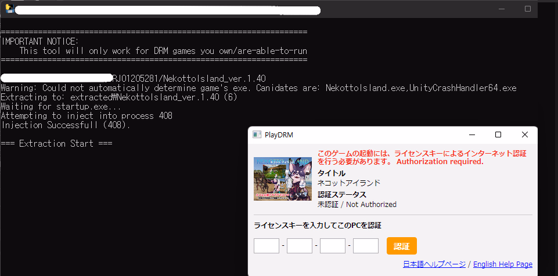Open the English Help Page link
This screenshot has height=276, width=558.
click(502, 264)
